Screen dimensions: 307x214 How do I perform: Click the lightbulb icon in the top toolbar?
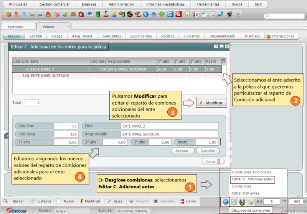pyautogui.click(x=187, y=15)
